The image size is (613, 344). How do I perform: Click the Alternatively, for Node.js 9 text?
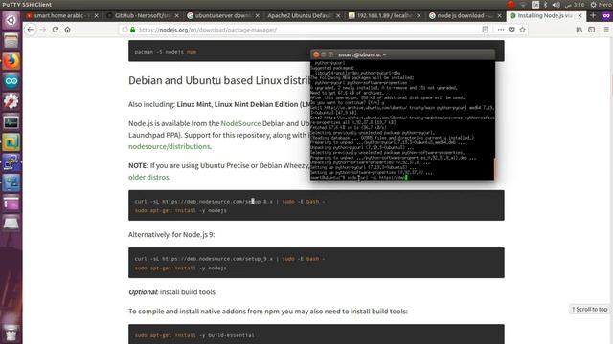tap(171, 234)
